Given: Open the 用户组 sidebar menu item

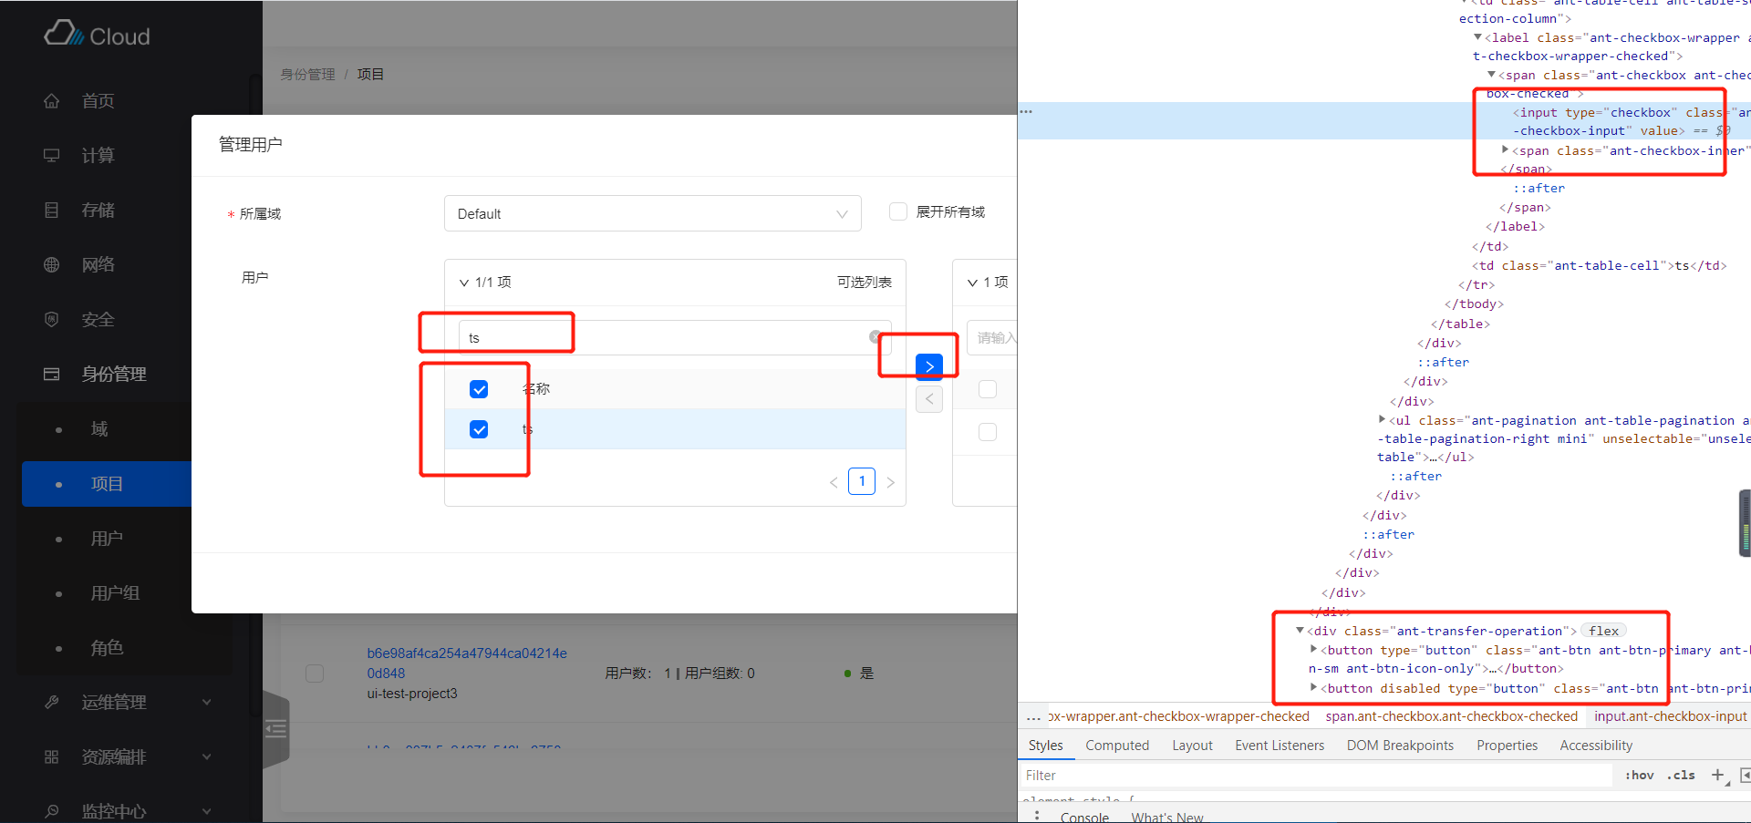Looking at the screenshot, I should coord(115,593).
